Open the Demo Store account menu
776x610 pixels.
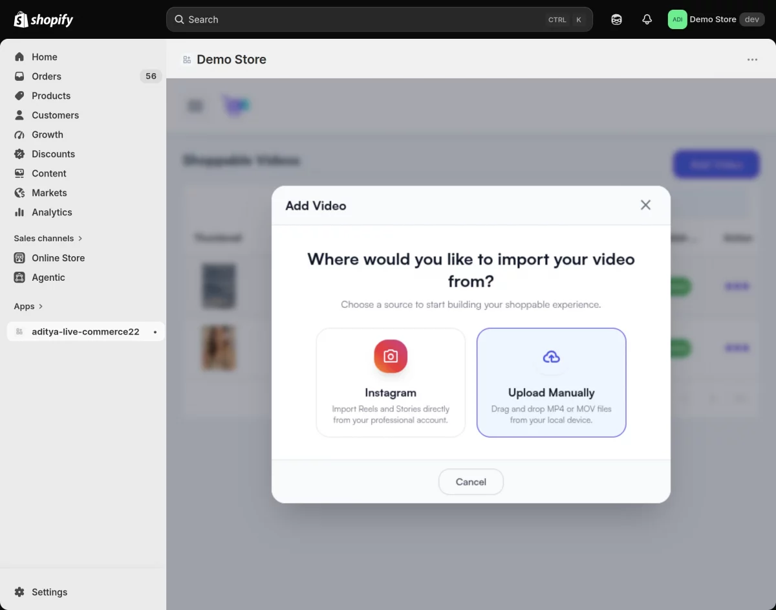717,19
